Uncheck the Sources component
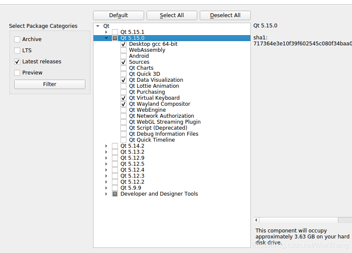The height and width of the screenshot is (253, 352). pos(123,62)
